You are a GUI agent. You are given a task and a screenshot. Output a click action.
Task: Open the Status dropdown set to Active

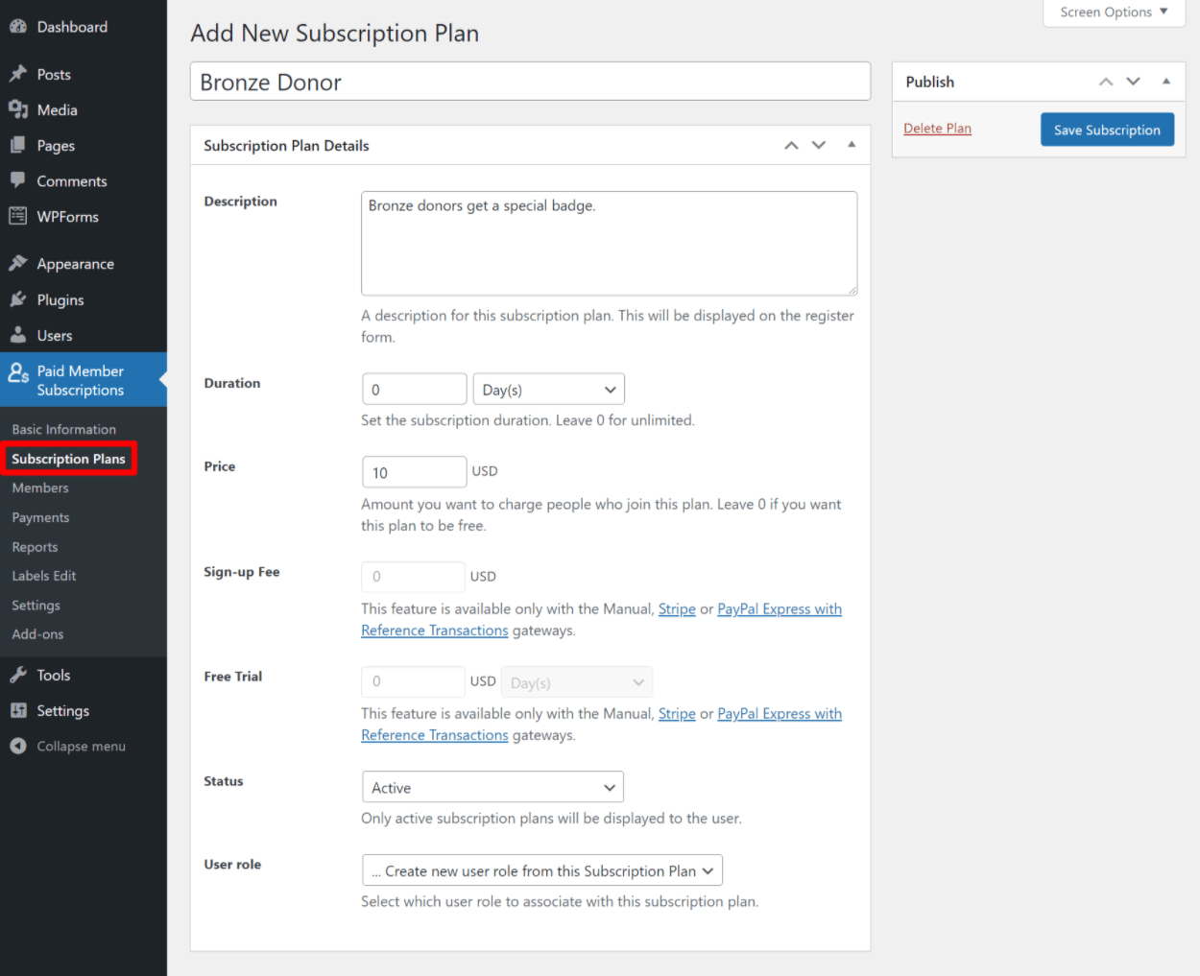pos(492,787)
